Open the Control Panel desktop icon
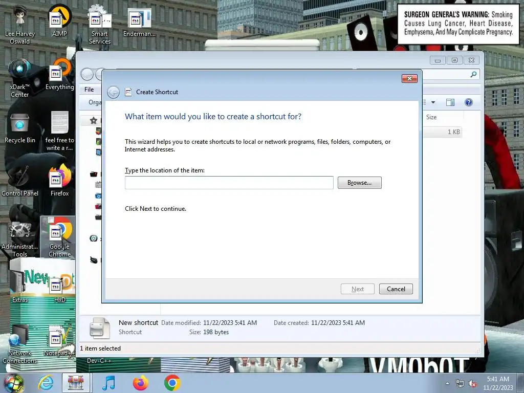 (x=20, y=181)
